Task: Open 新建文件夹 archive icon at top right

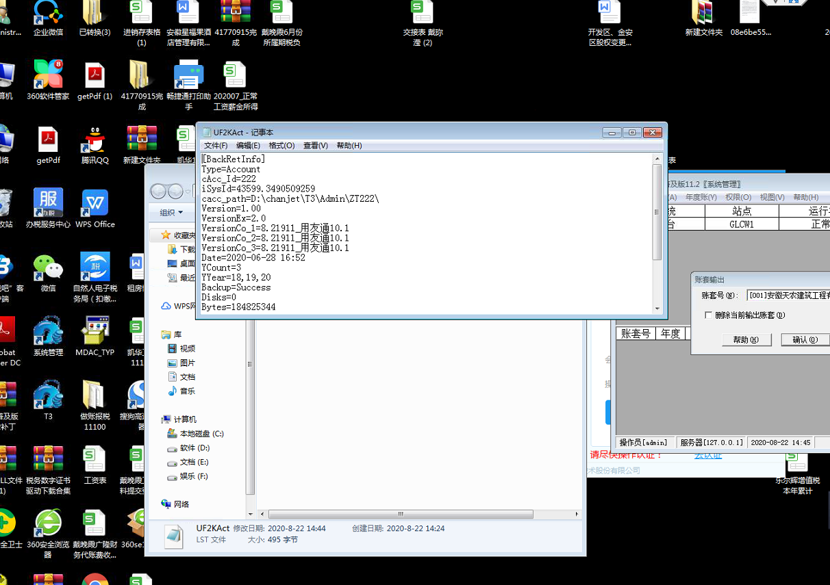Action: coord(703,18)
